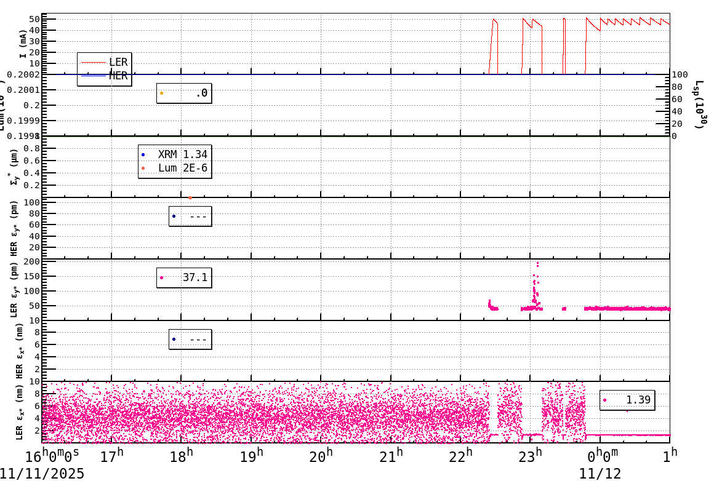Click the pink dot beside 1.39
This screenshot has height=481, width=714.
tap(605, 400)
